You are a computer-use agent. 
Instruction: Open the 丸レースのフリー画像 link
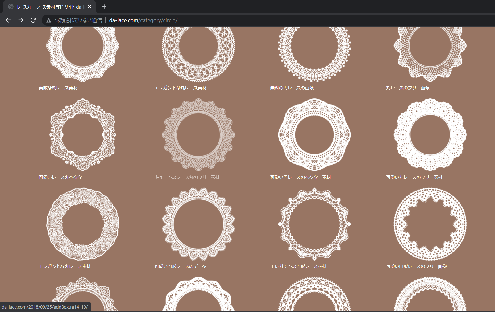[x=408, y=88]
